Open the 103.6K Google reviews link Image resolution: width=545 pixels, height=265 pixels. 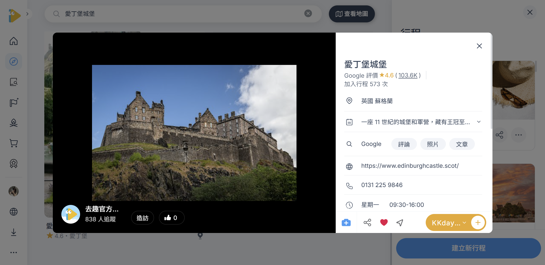pyautogui.click(x=408, y=75)
